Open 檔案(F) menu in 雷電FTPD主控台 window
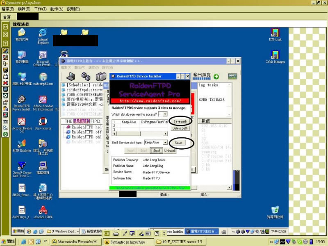The image size is (328, 246). tap(66, 68)
